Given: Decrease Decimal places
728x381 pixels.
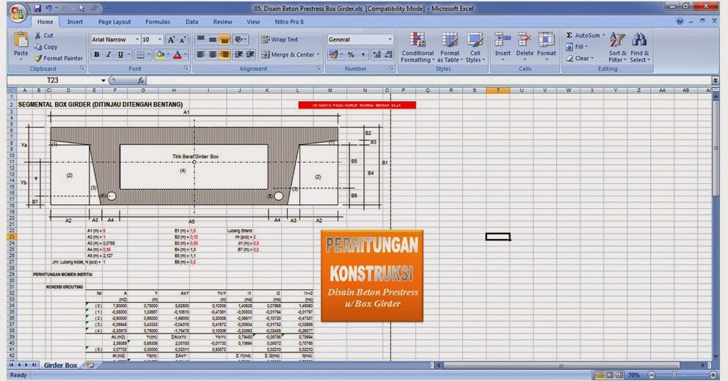Looking at the screenshot, I should coord(389,55).
